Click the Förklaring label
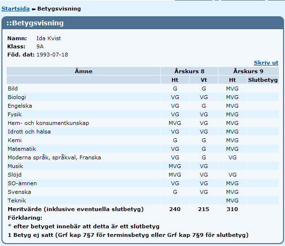The height and width of the screenshot is (246, 285). tap(25, 218)
